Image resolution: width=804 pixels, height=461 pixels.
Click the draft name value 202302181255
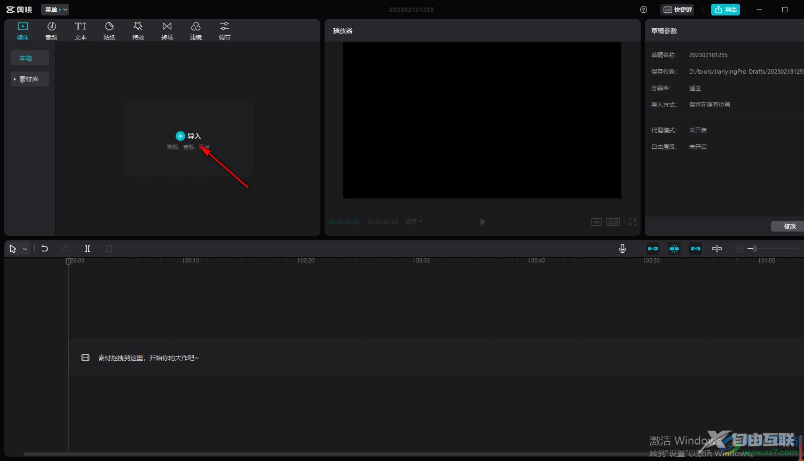708,55
